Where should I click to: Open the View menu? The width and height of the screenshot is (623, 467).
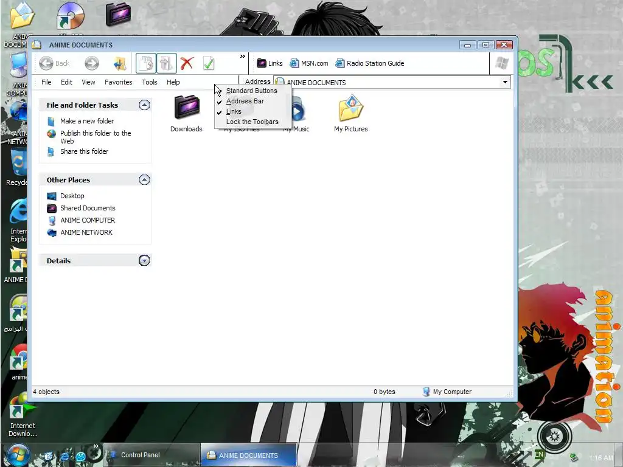88,82
